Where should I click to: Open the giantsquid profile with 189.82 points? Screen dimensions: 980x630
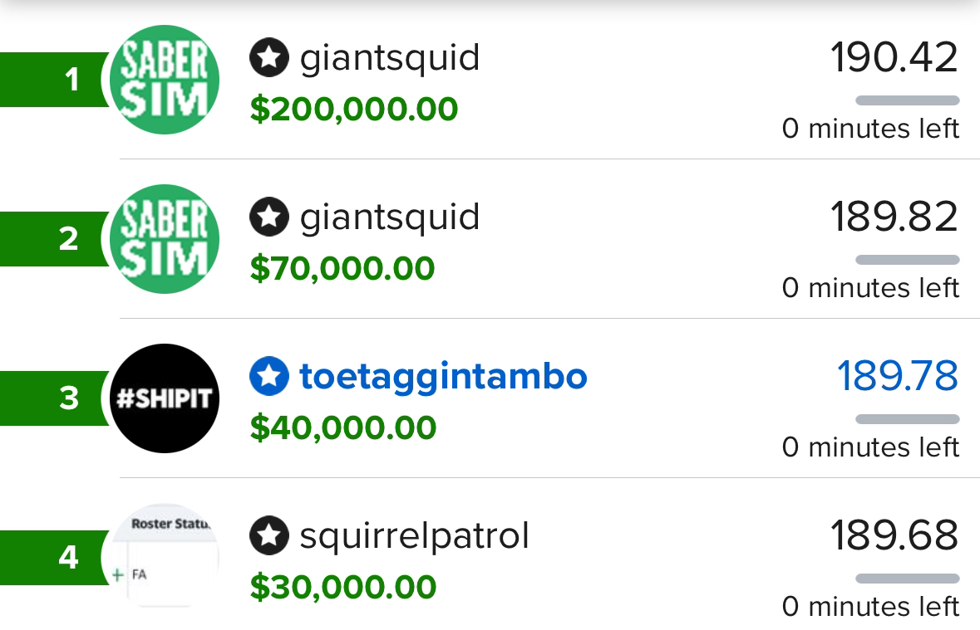(x=389, y=217)
